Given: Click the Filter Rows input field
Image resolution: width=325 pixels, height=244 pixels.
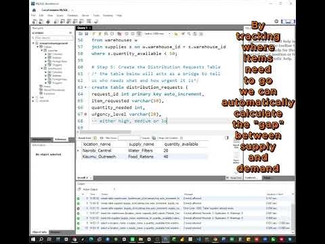Looking at the screenshot, I should coord(129,138).
